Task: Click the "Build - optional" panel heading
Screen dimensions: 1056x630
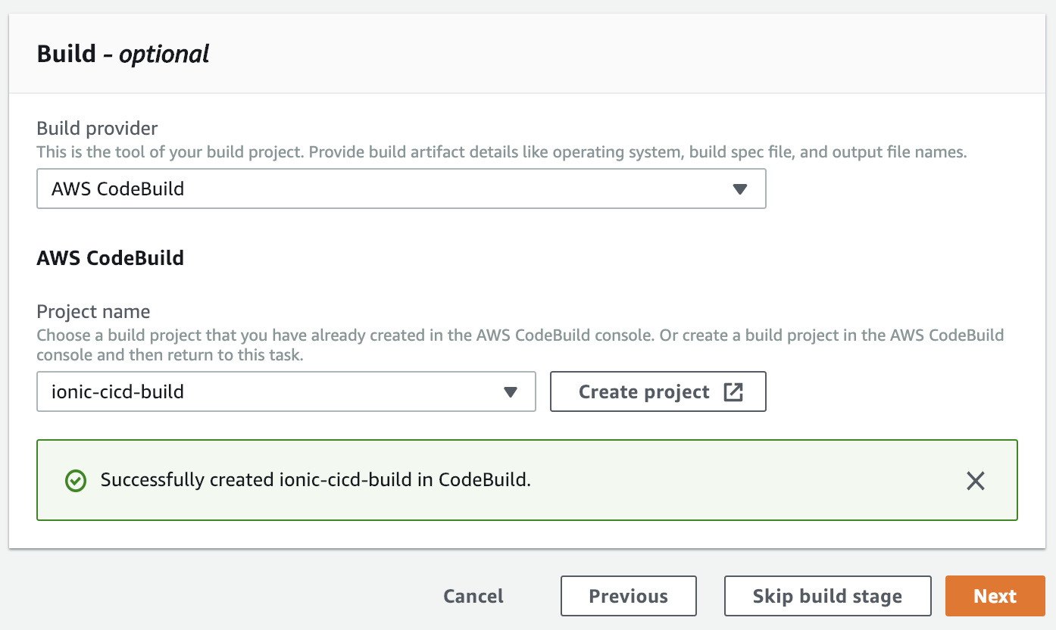Action: (x=123, y=55)
